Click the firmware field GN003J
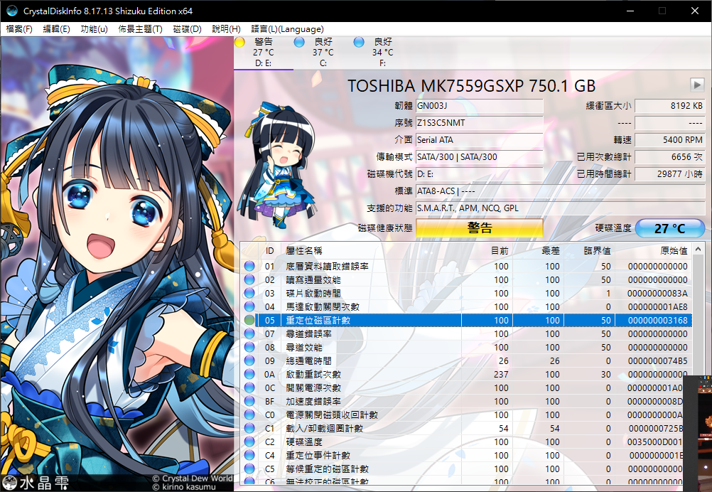The height and width of the screenshot is (492, 712). coord(480,106)
